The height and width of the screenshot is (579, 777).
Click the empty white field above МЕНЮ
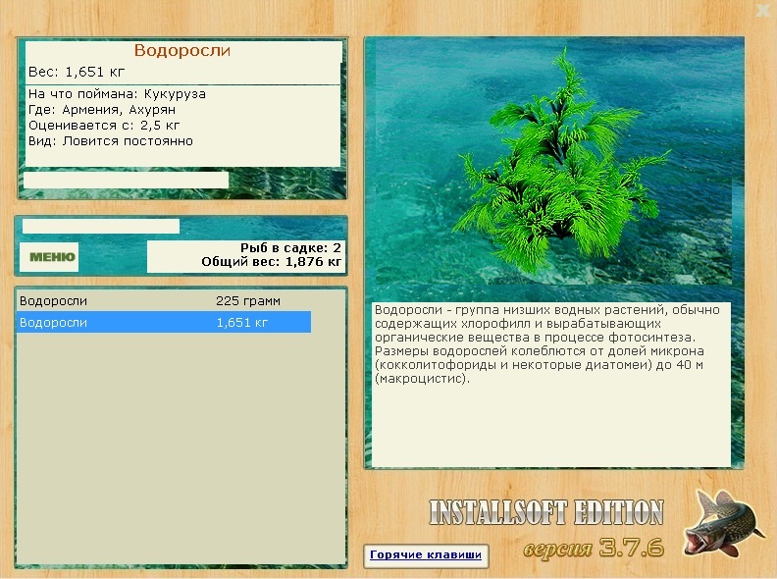(x=100, y=227)
